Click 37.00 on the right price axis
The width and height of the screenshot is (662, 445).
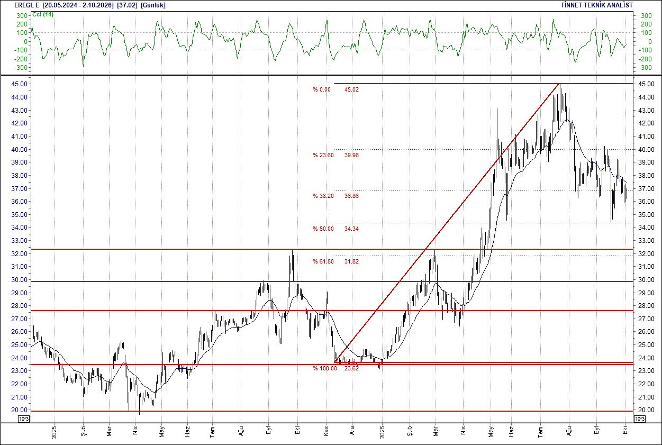[647, 188]
